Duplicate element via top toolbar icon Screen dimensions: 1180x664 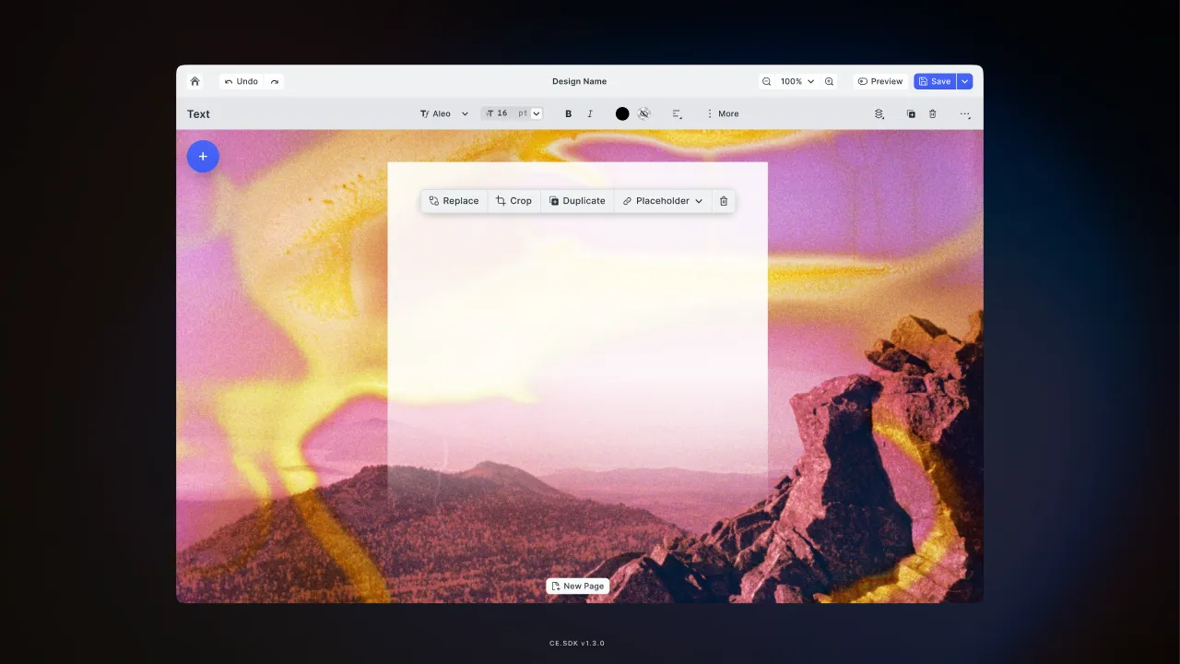(911, 113)
